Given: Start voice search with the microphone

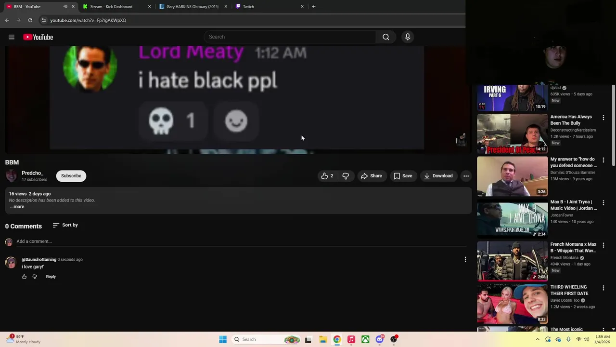Looking at the screenshot, I should click(x=408, y=37).
